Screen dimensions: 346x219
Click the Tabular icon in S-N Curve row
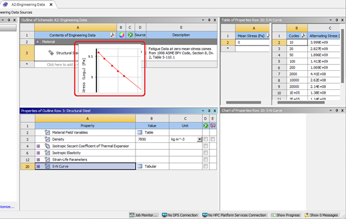(140, 167)
